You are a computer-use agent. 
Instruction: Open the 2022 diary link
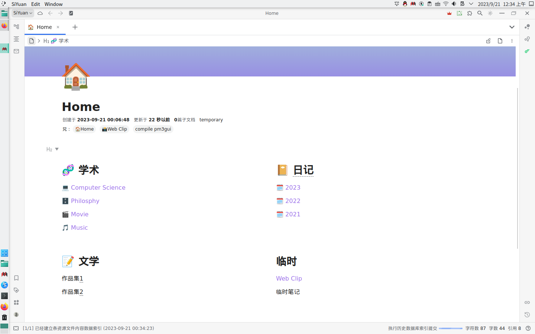[293, 201]
